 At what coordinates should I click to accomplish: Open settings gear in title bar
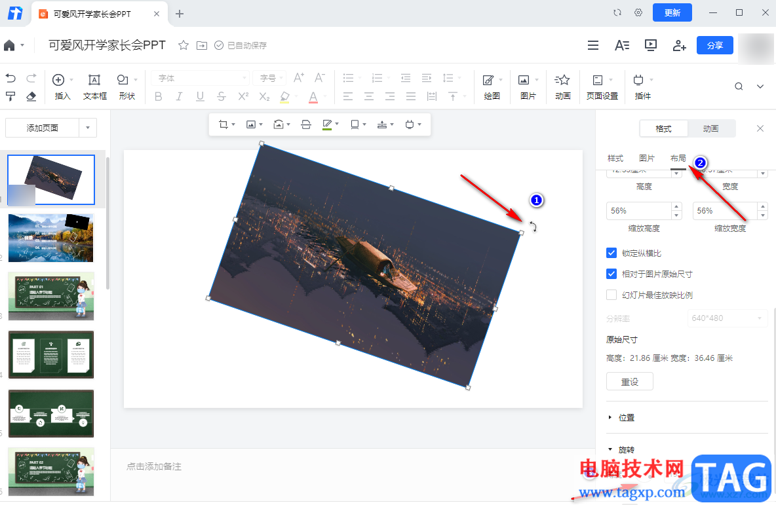(638, 13)
